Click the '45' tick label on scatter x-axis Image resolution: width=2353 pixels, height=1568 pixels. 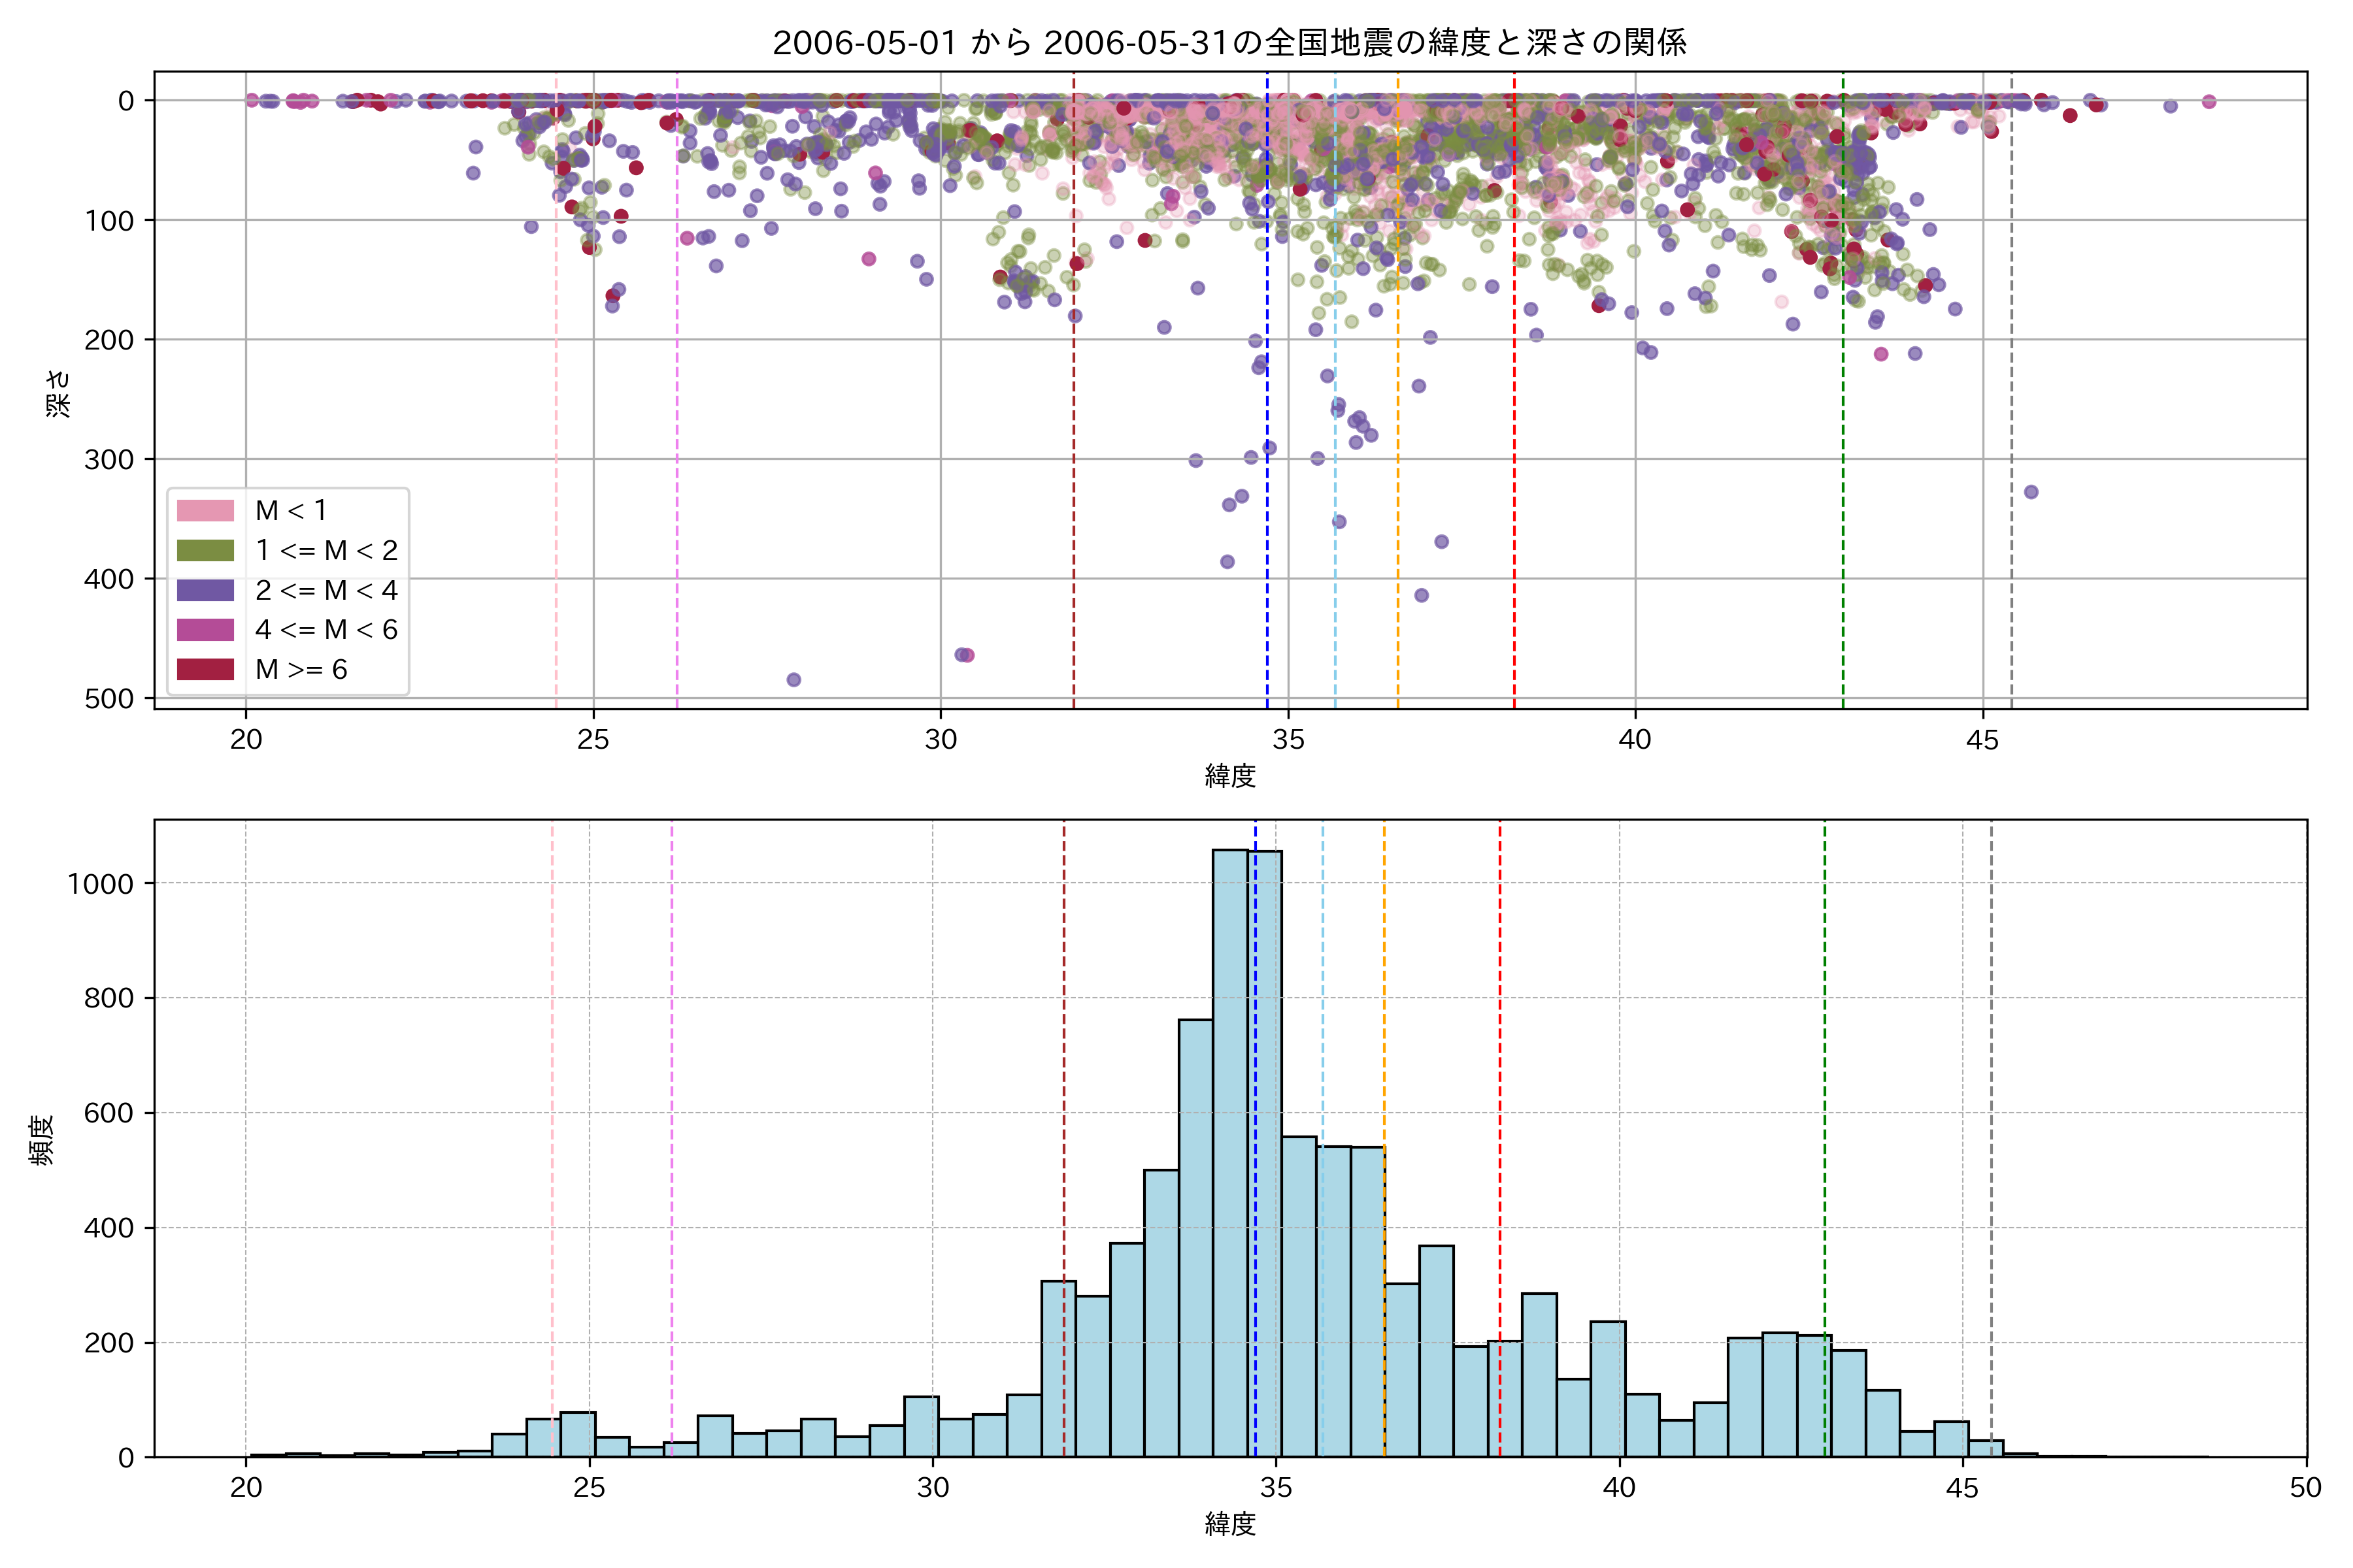1982,740
